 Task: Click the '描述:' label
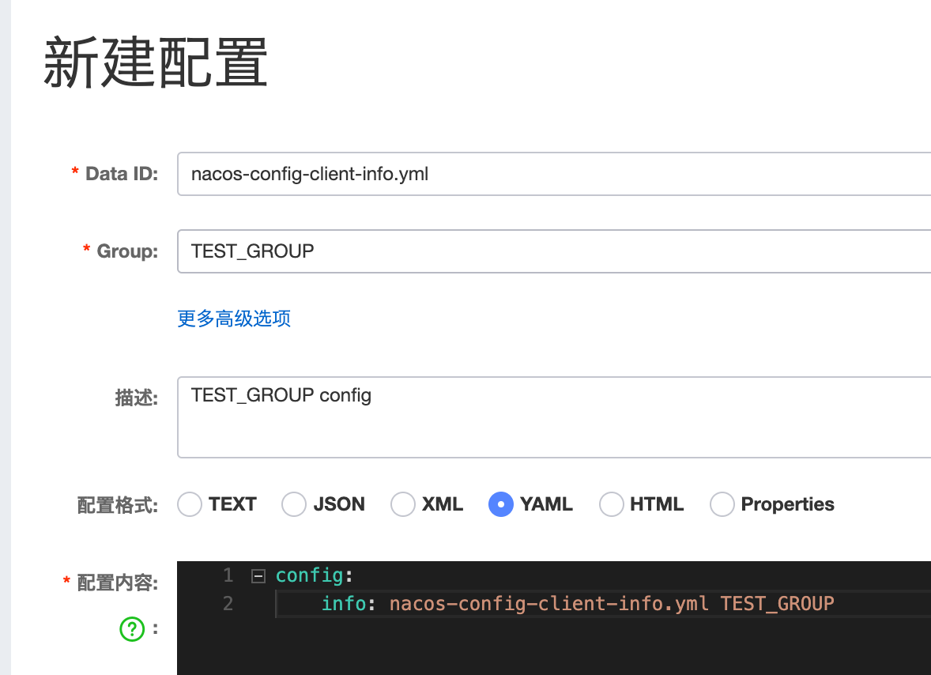pyautogui.click(x=137, y=397)
